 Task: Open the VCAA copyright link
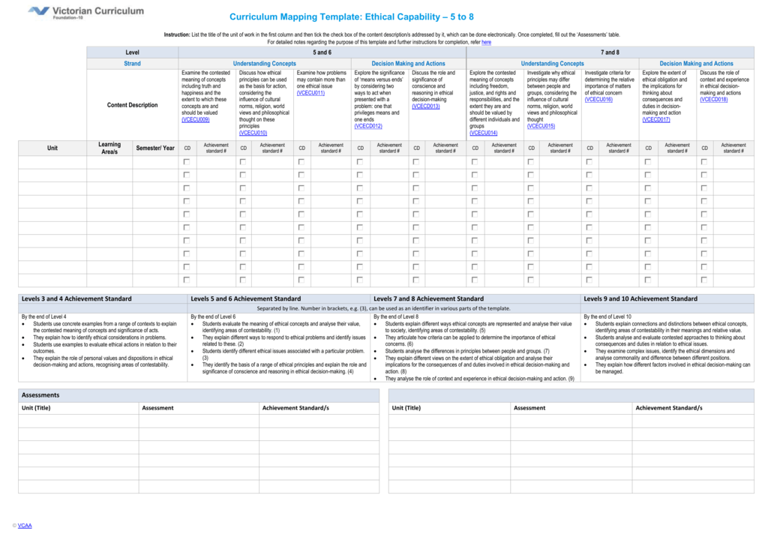coord(25,525)
